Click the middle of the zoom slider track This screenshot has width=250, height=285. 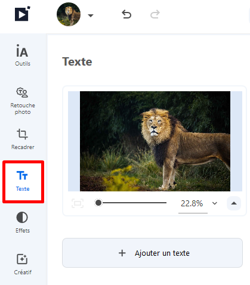click(132, 203)
